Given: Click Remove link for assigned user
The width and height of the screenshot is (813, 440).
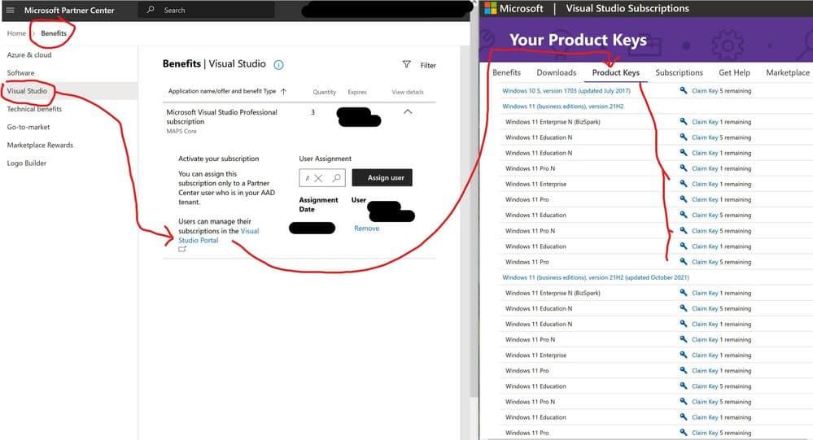Looking at the screenshot, I should coord(366,228).
